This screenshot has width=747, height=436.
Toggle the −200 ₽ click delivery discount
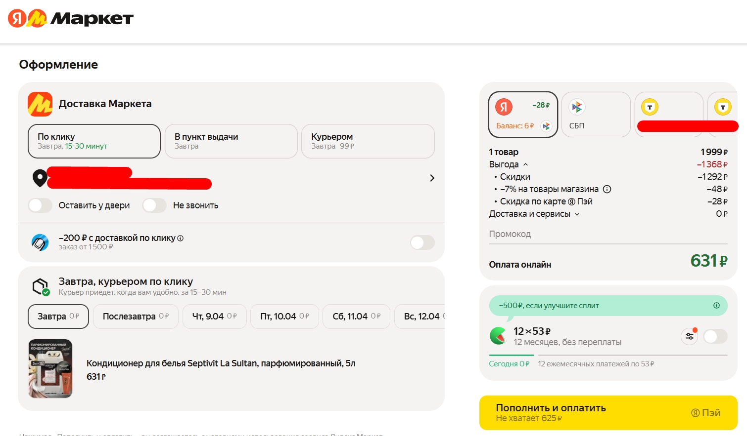[422, 242]
